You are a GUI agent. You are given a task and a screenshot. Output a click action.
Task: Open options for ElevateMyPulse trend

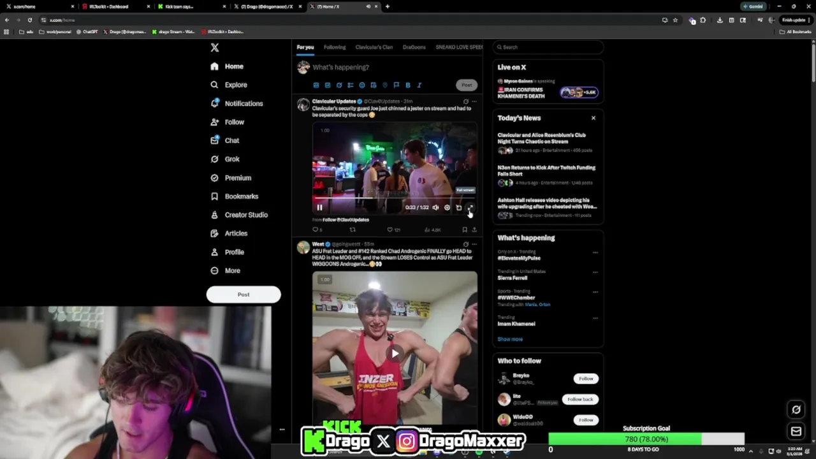point(595,252)
